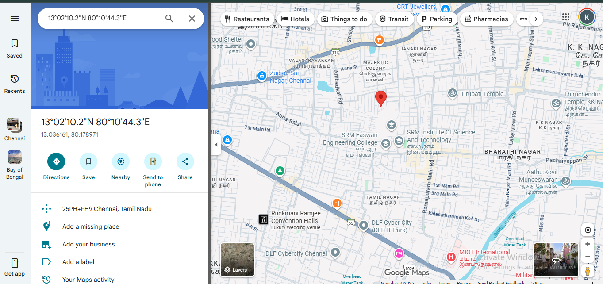
Task: Click pink hotel marker near MIOT
Action: pos(399,254)
